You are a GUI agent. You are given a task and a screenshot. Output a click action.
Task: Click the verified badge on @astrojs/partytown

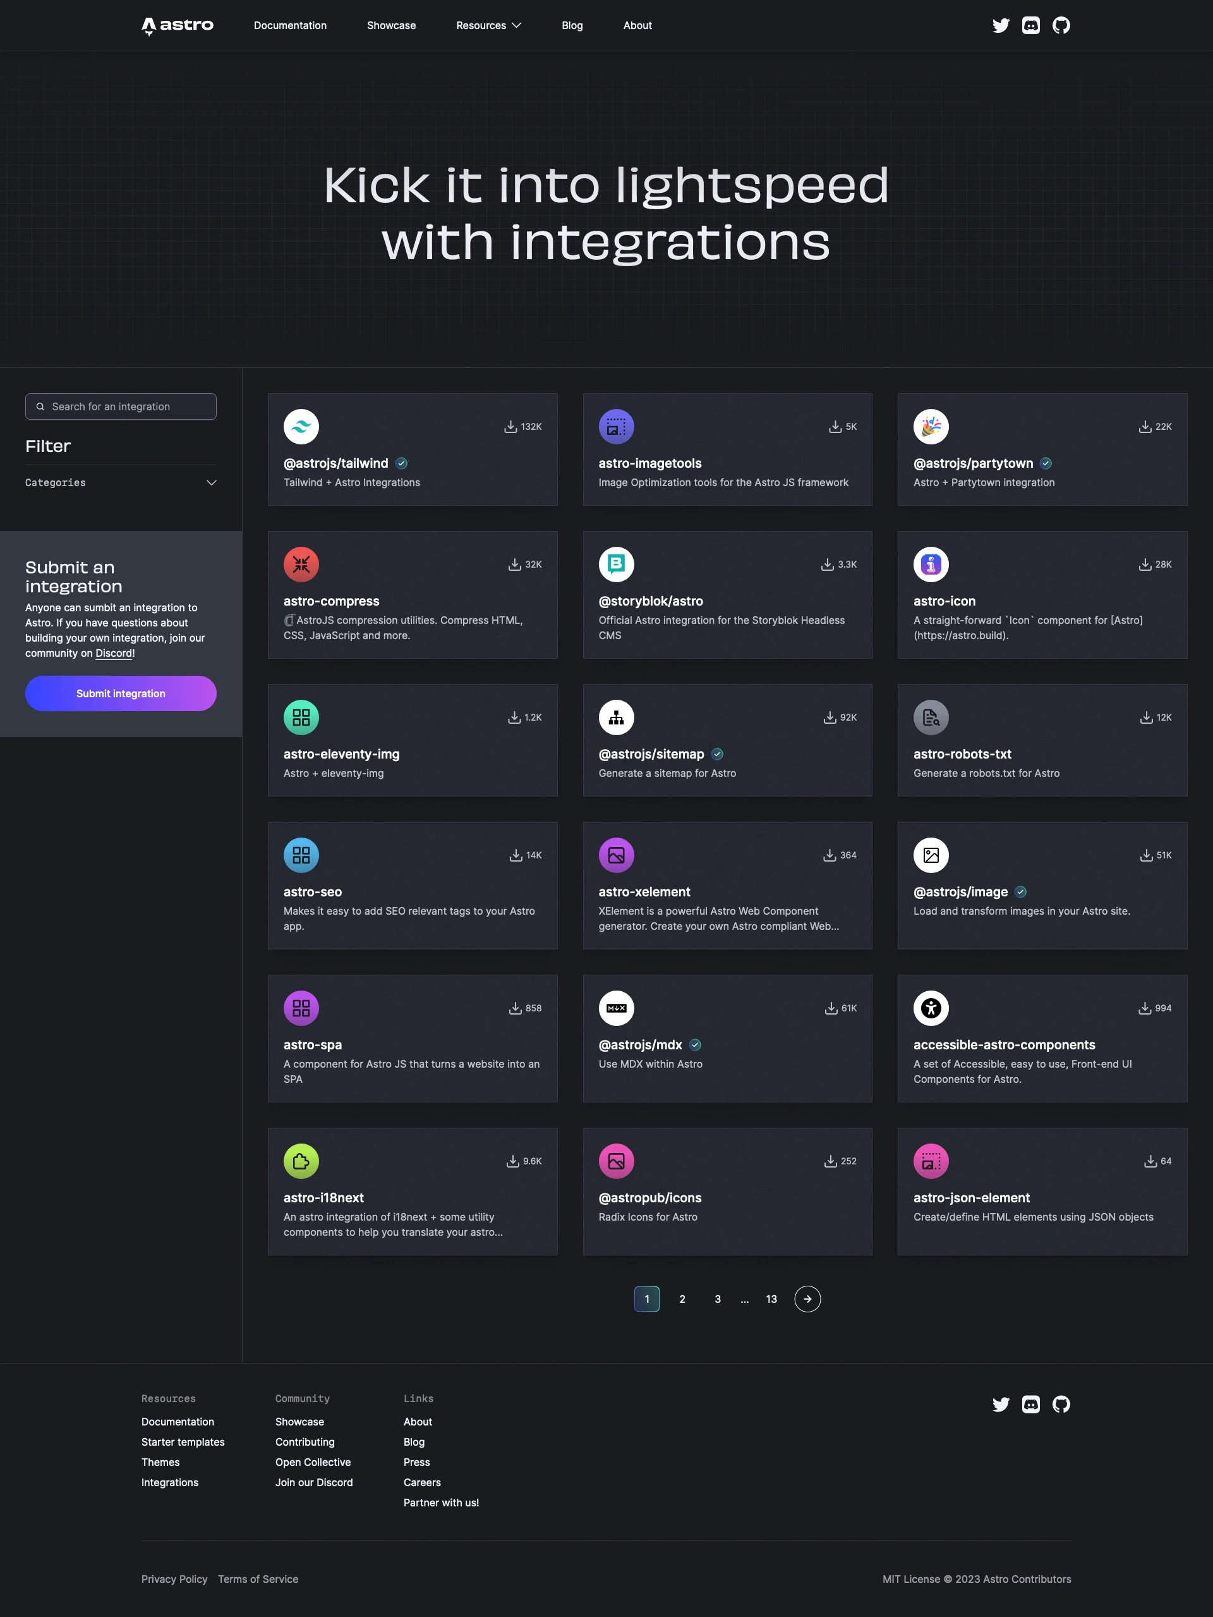pos(1047,463)
